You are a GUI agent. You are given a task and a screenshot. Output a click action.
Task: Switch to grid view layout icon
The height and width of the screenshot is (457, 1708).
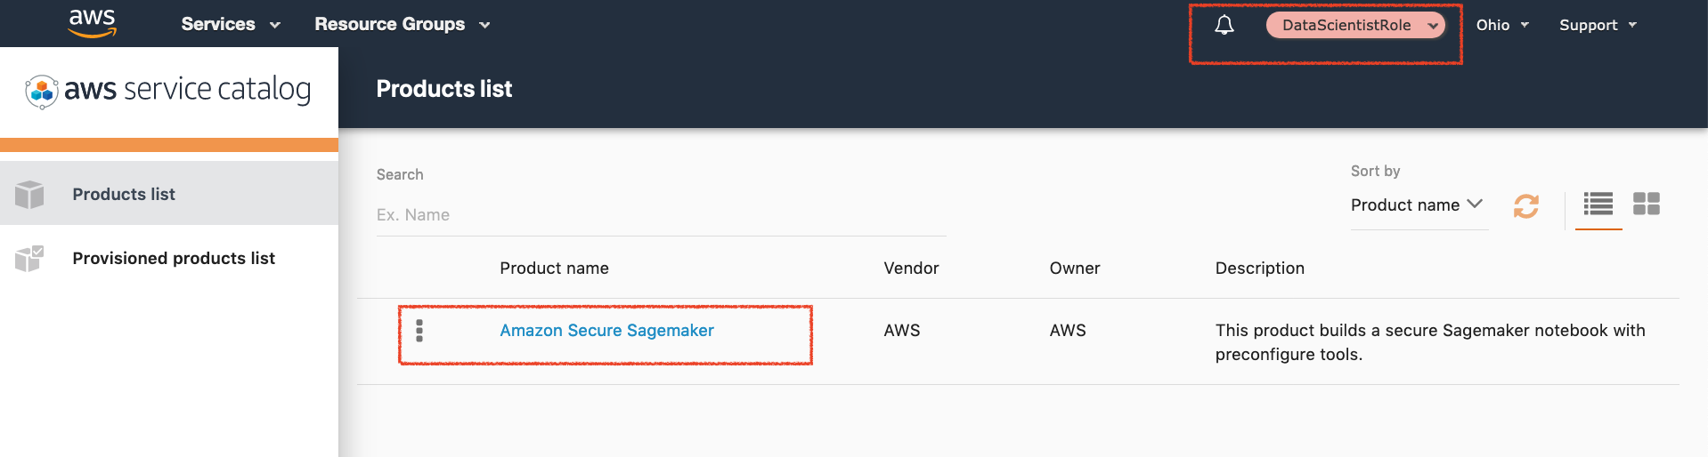tap(1647, 204)
